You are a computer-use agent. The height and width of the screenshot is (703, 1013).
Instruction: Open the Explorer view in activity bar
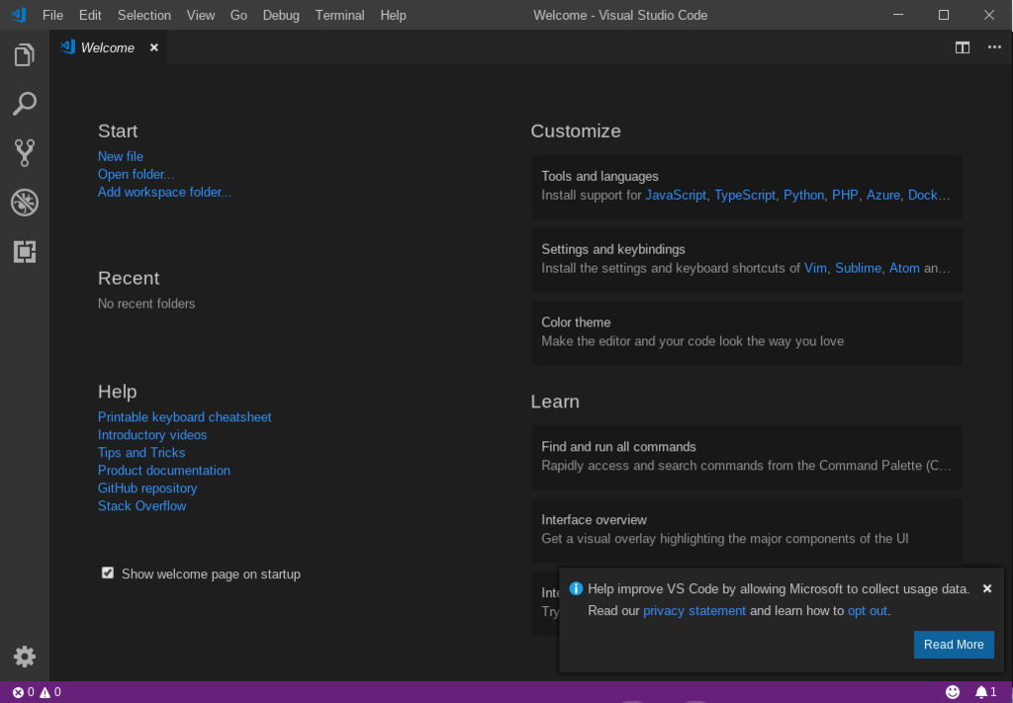pos(25,54)
